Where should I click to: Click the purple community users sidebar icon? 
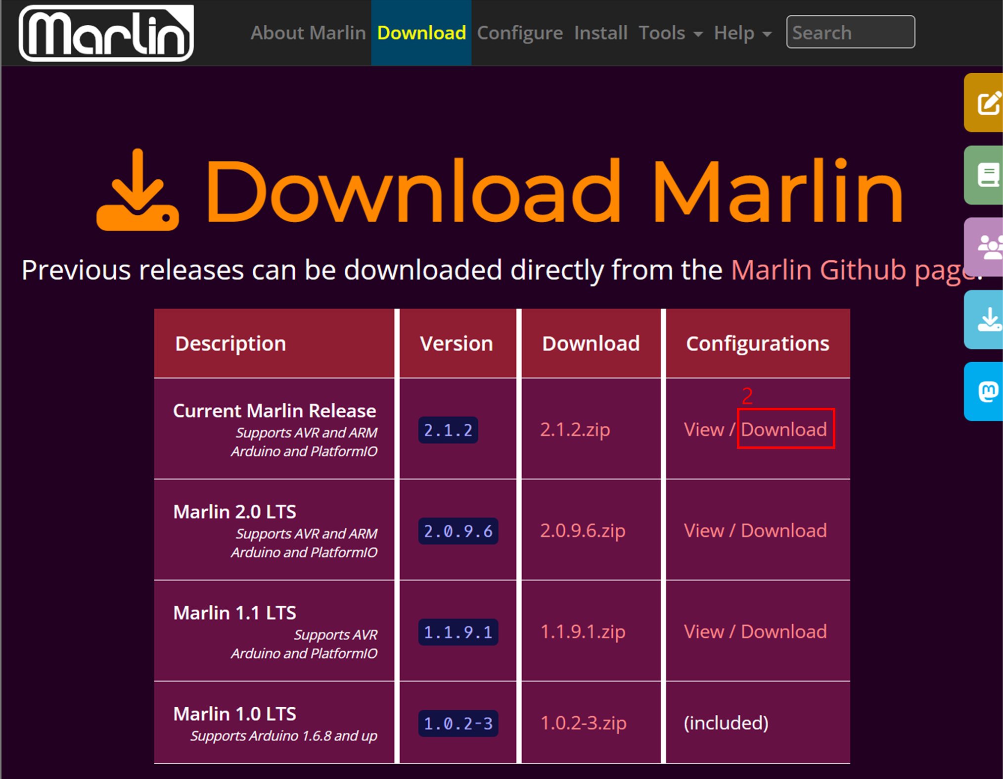[984, 247]
